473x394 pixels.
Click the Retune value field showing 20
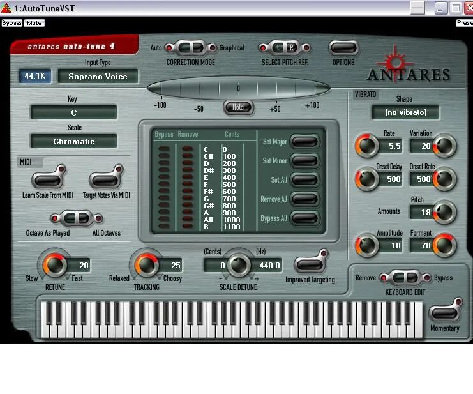79,265
